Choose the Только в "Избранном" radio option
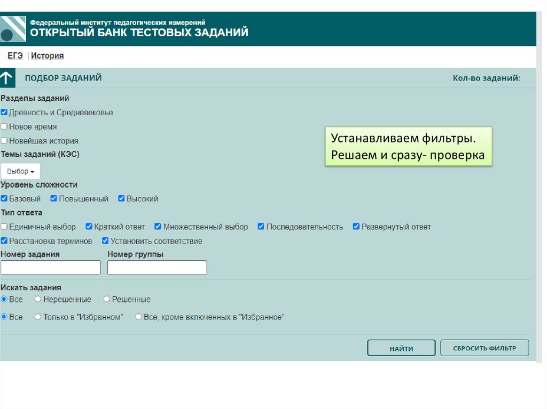 tap(38, 317)
